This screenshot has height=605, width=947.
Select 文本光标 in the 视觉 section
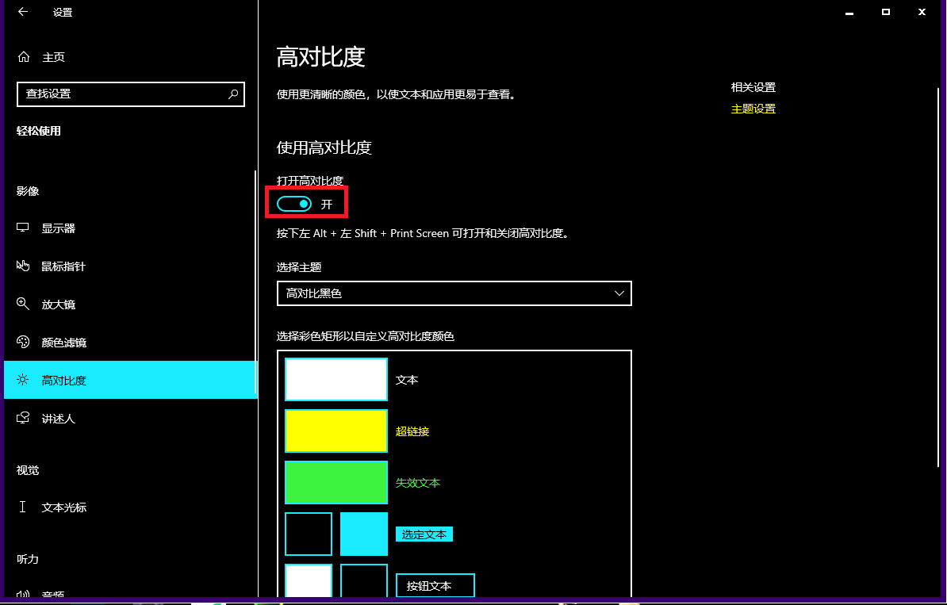(x=62, y=507)
